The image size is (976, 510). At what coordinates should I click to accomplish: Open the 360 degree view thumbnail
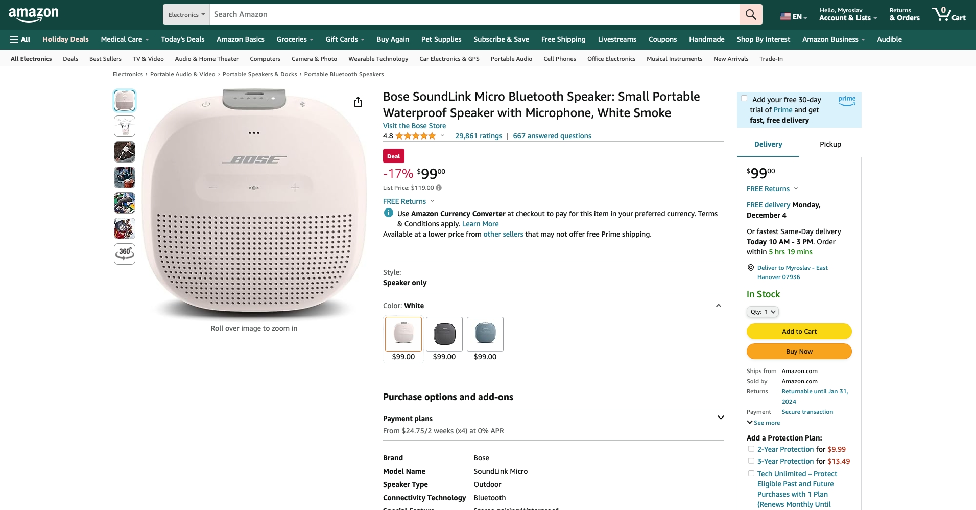[125, 253]
